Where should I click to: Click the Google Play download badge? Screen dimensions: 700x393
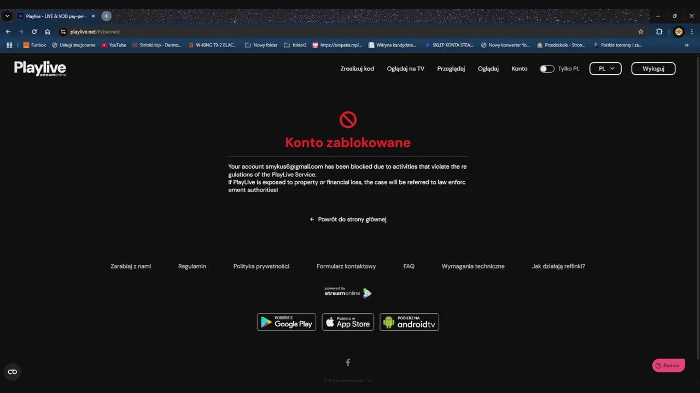coord(287,322)
